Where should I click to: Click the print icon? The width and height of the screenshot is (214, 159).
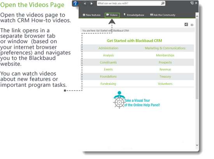[192, 24]
